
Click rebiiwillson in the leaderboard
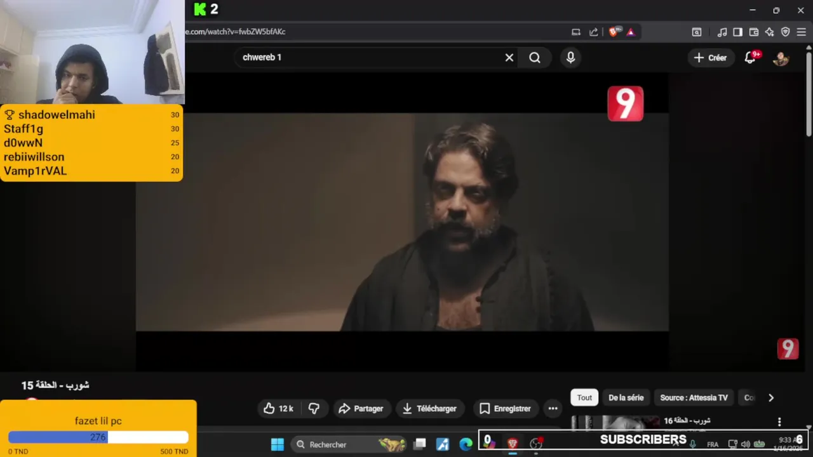[x=34, y=157]
